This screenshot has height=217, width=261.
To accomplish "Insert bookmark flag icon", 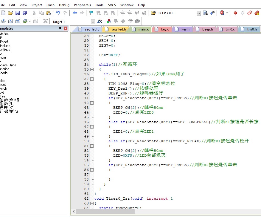I will (x=91, y=13).
